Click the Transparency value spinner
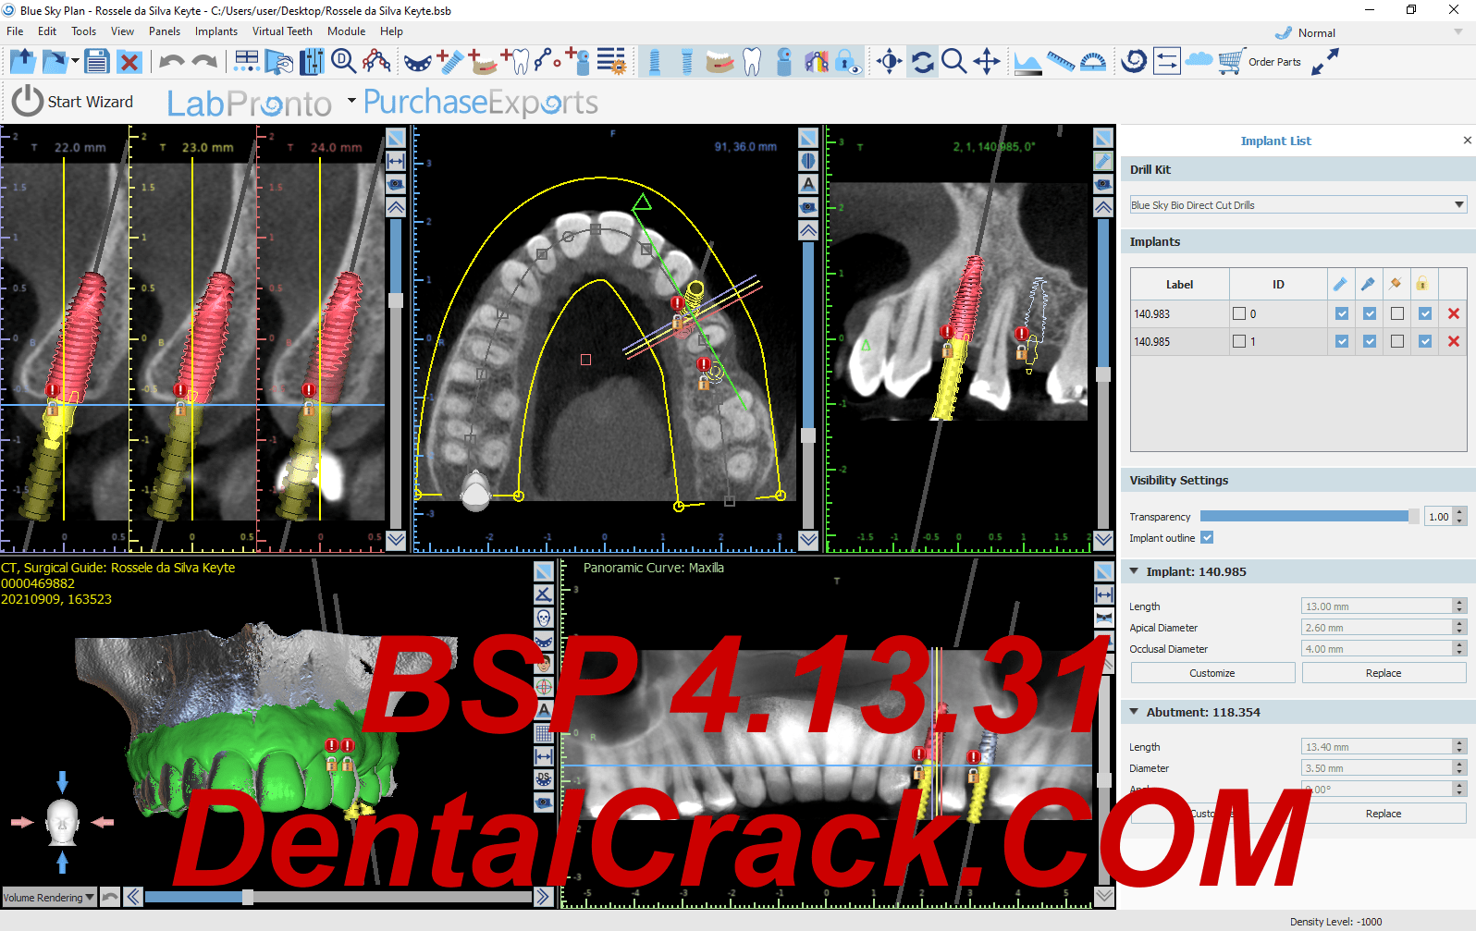The width and height of the screenshot is (1476, 931). tap(1446, 517)
